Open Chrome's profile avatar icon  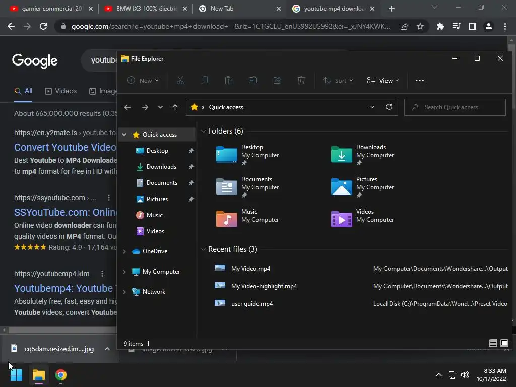pyautogui.click(x=489, y=26)
